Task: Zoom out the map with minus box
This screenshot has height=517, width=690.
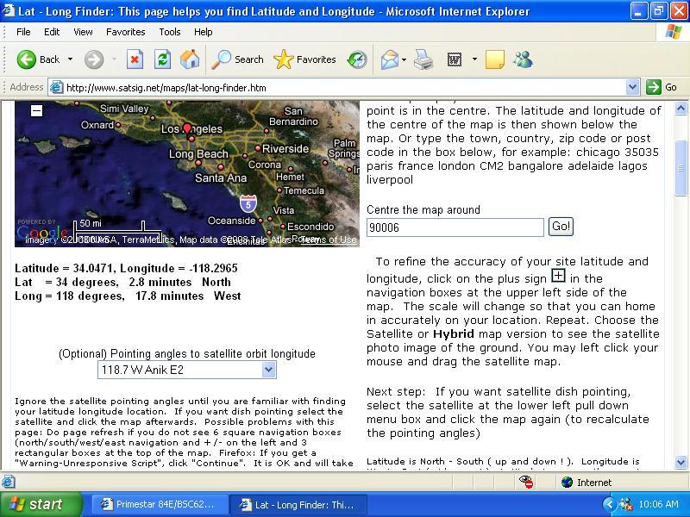Action: [37, 110]
